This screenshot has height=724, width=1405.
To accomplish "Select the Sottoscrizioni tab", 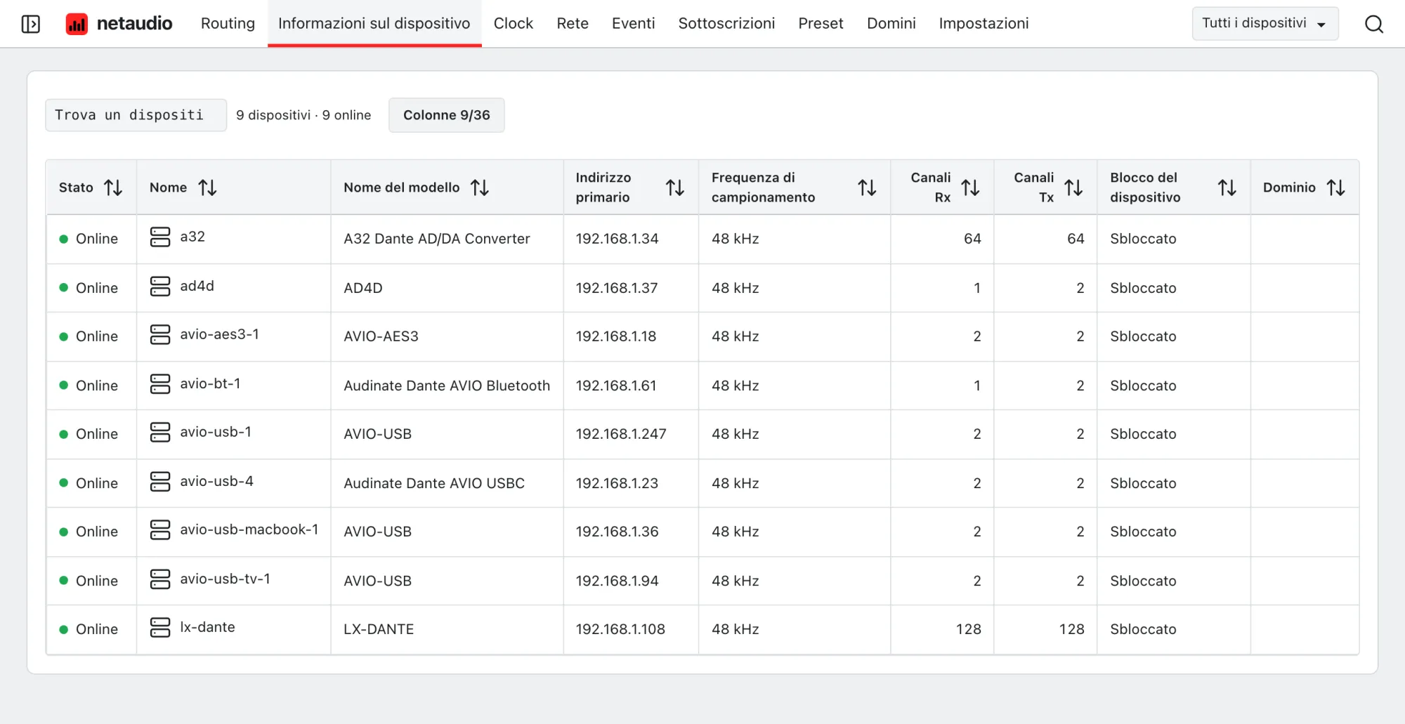I will tap(726, 24).
